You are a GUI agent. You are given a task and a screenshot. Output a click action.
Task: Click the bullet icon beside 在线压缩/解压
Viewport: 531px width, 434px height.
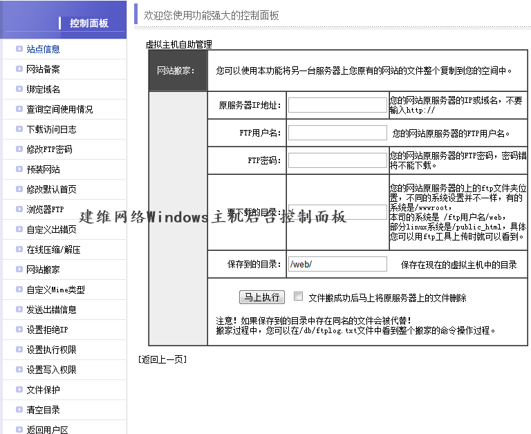pyautogui.click(x=19, y=249)
